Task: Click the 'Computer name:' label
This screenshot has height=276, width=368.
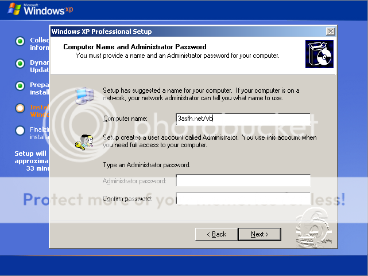Action: click(125, 119)
